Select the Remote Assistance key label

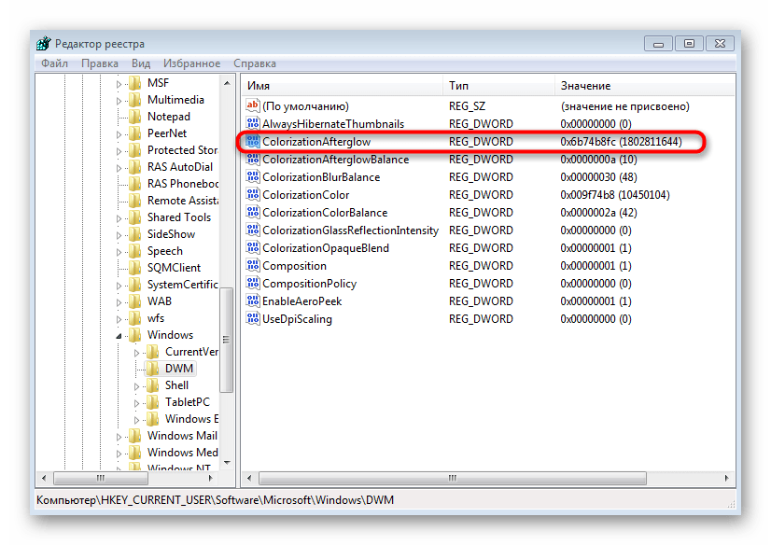tap(182, 201)
